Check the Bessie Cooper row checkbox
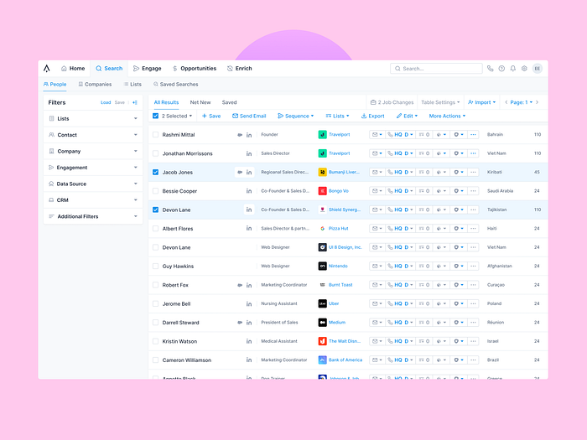587x440 pixels. pyautogui.click(x=155, y=191)
